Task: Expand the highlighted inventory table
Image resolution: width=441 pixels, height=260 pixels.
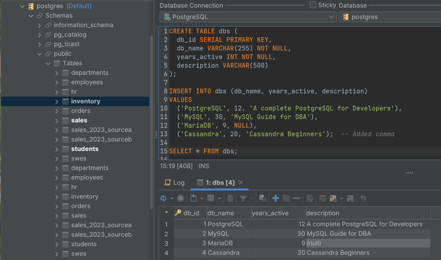Action: click(57, 102)
